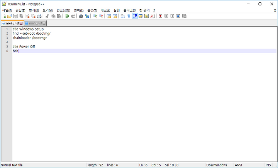The width and height of the screenshot is (278, 168).
Task: Open the 실행 menu
Action: (117, 10)
